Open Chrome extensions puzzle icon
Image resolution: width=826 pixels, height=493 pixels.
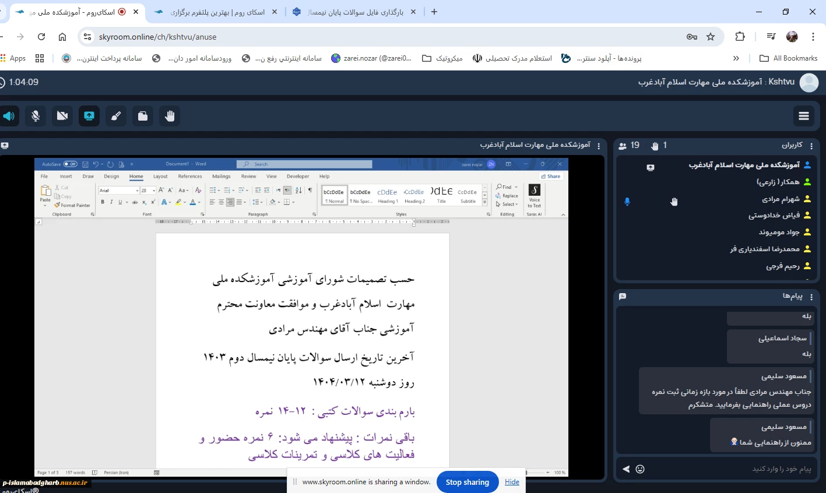[x=740, y=37]
